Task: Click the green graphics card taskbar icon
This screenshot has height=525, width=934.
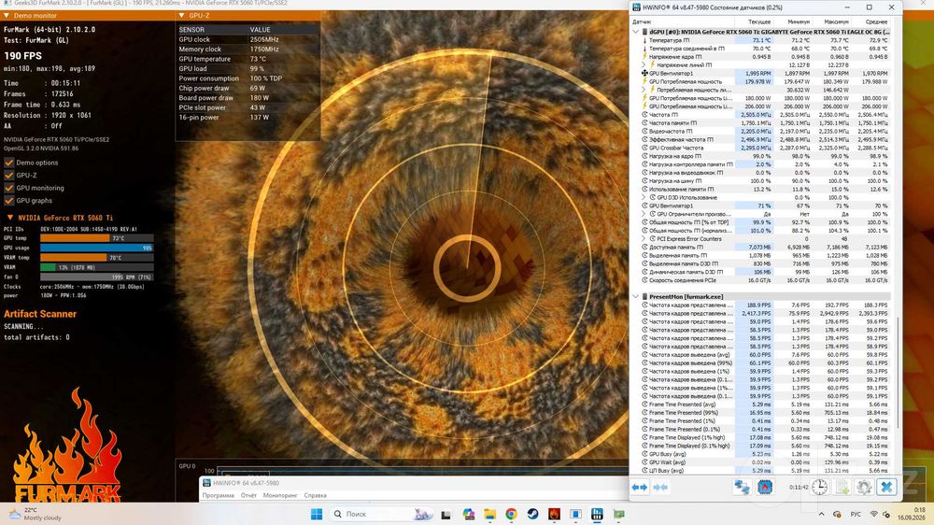Action: [619, 515]
